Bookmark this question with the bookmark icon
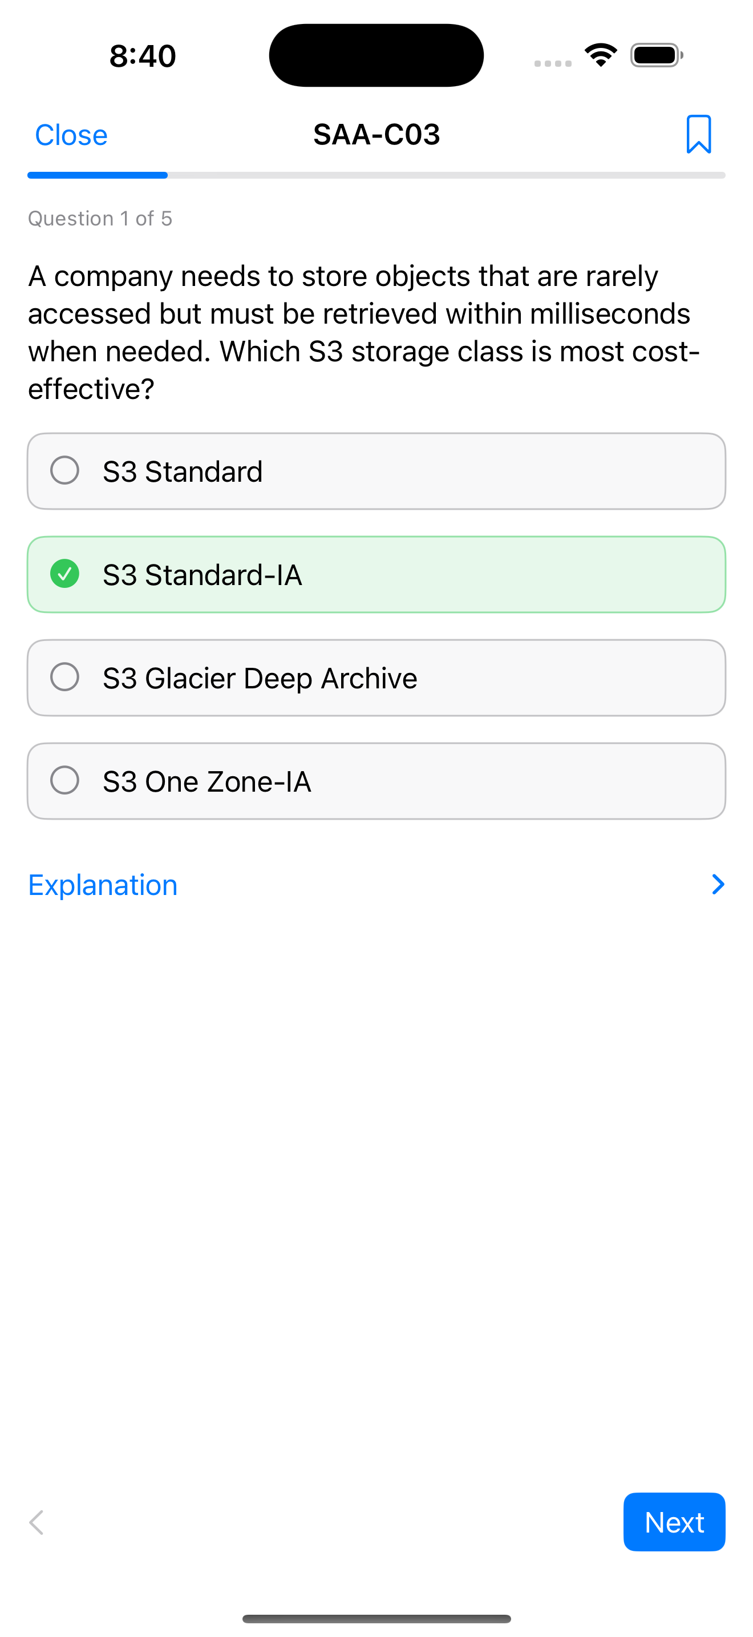 tap(698, 134)
